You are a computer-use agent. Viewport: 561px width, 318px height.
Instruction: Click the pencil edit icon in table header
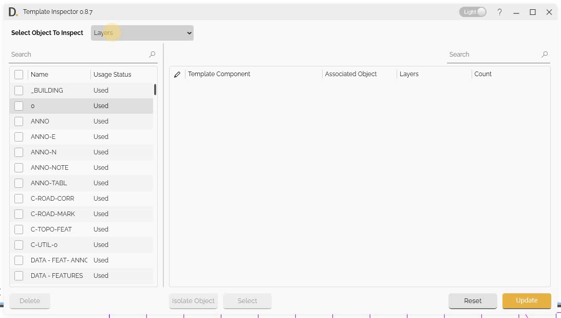(x=177, y=75)
